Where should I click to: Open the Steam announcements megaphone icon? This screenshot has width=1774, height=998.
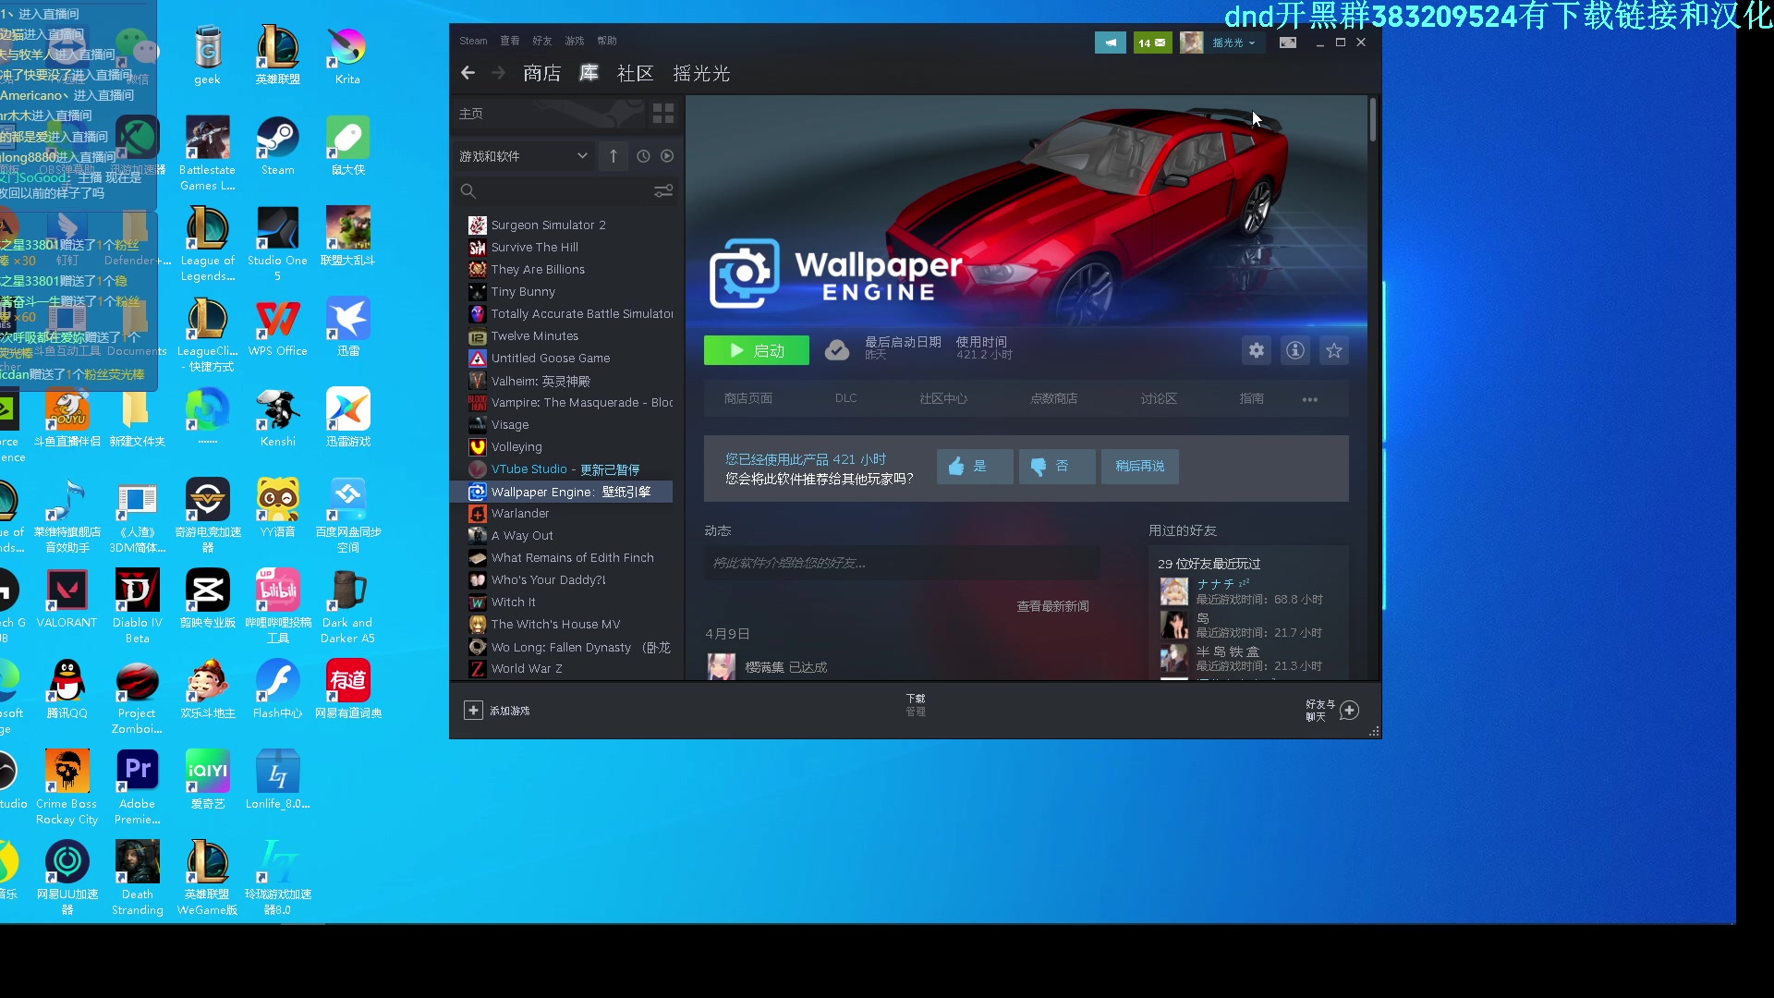pyautogui.click(x=1111, y=43)
